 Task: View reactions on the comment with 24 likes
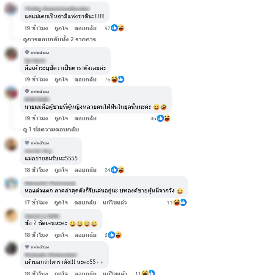point(117,170)
